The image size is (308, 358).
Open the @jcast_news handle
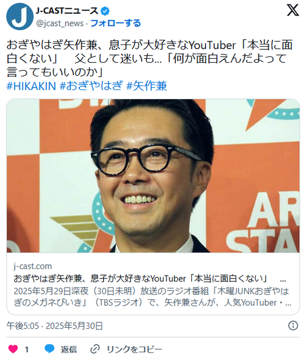point(60,23)
